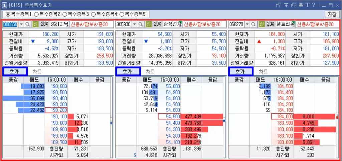Viewport: 342px width, 161px height.
Task: Click the upload-arrow icon in title bar
Action: [x=286, y=5]
